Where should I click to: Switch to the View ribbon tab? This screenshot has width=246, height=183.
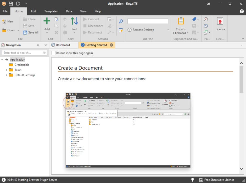pyautogui.click(x=83, y=11)
